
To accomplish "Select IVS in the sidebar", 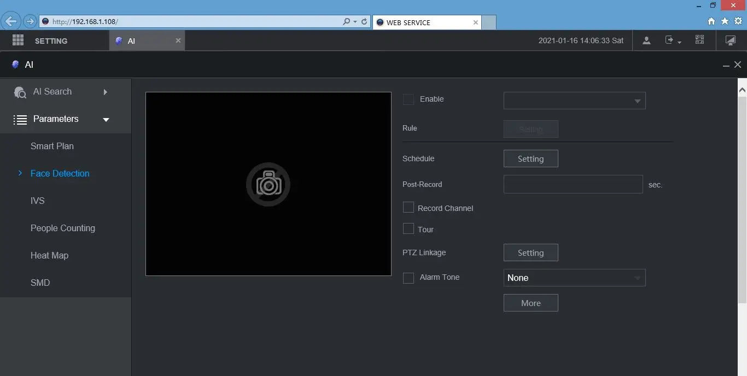I will click(x=38, y=201).
